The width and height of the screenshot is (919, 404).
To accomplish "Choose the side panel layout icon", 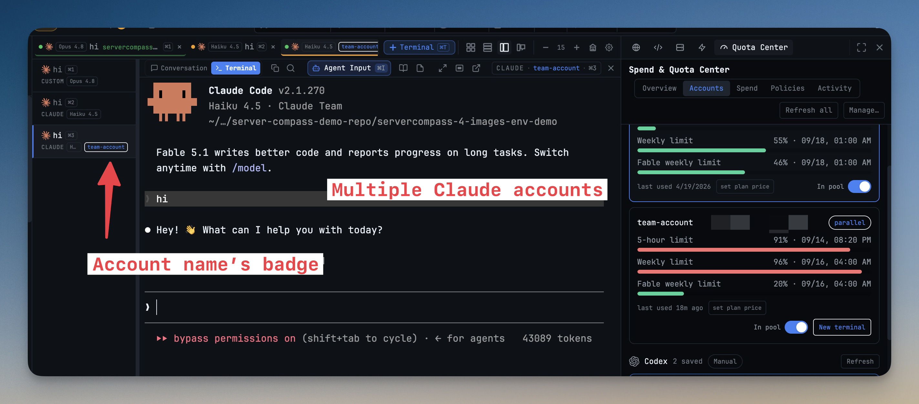I will click(x=521, y=47).
